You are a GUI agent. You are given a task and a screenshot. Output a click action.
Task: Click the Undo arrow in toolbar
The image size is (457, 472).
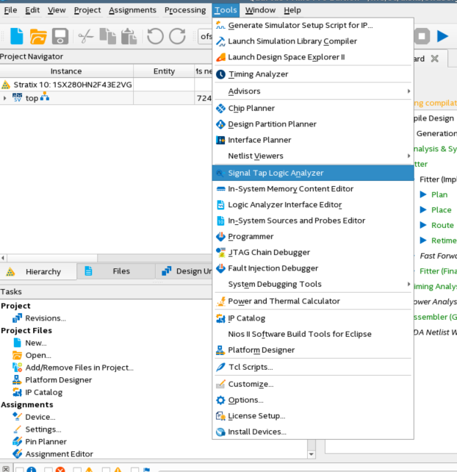tap(155, 36)
